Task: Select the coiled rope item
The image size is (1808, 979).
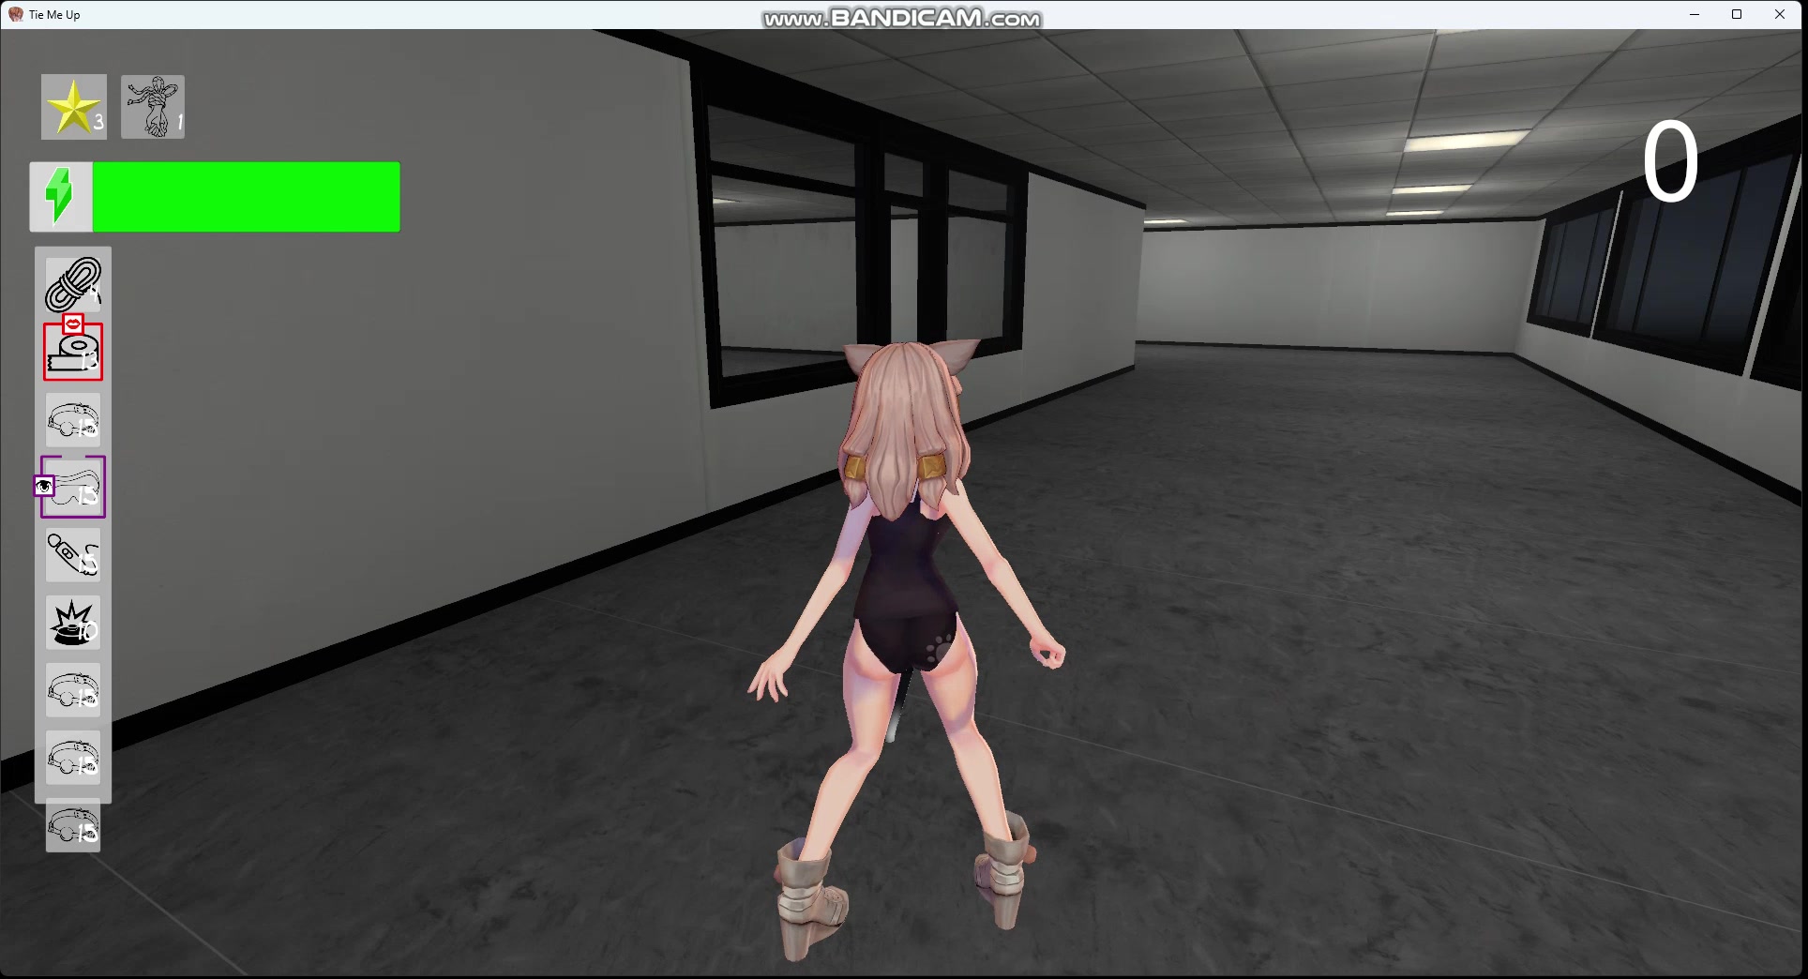Action: click(x=73, y=284)
